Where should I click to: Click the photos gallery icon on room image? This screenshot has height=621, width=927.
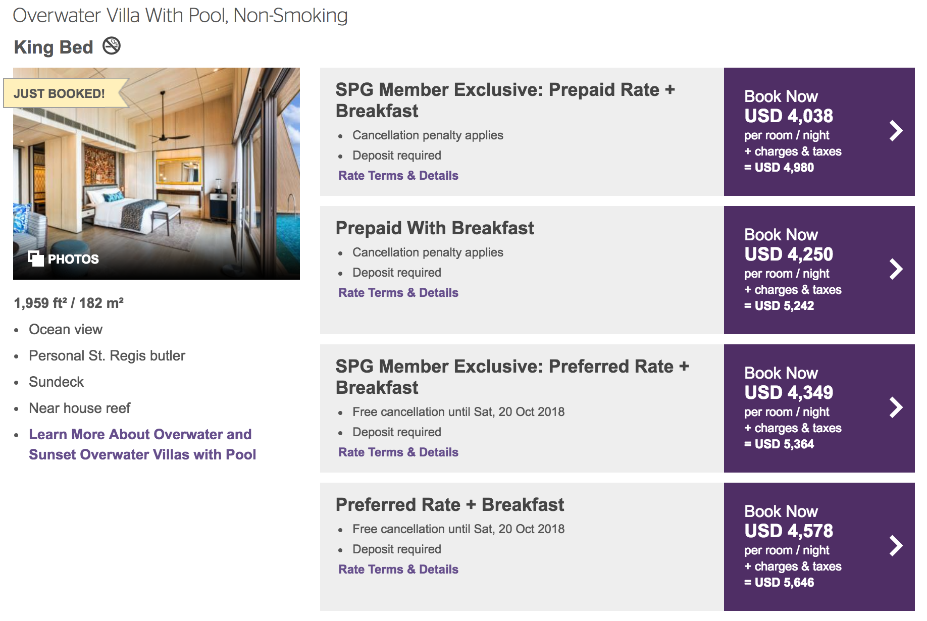pos(35,258)
